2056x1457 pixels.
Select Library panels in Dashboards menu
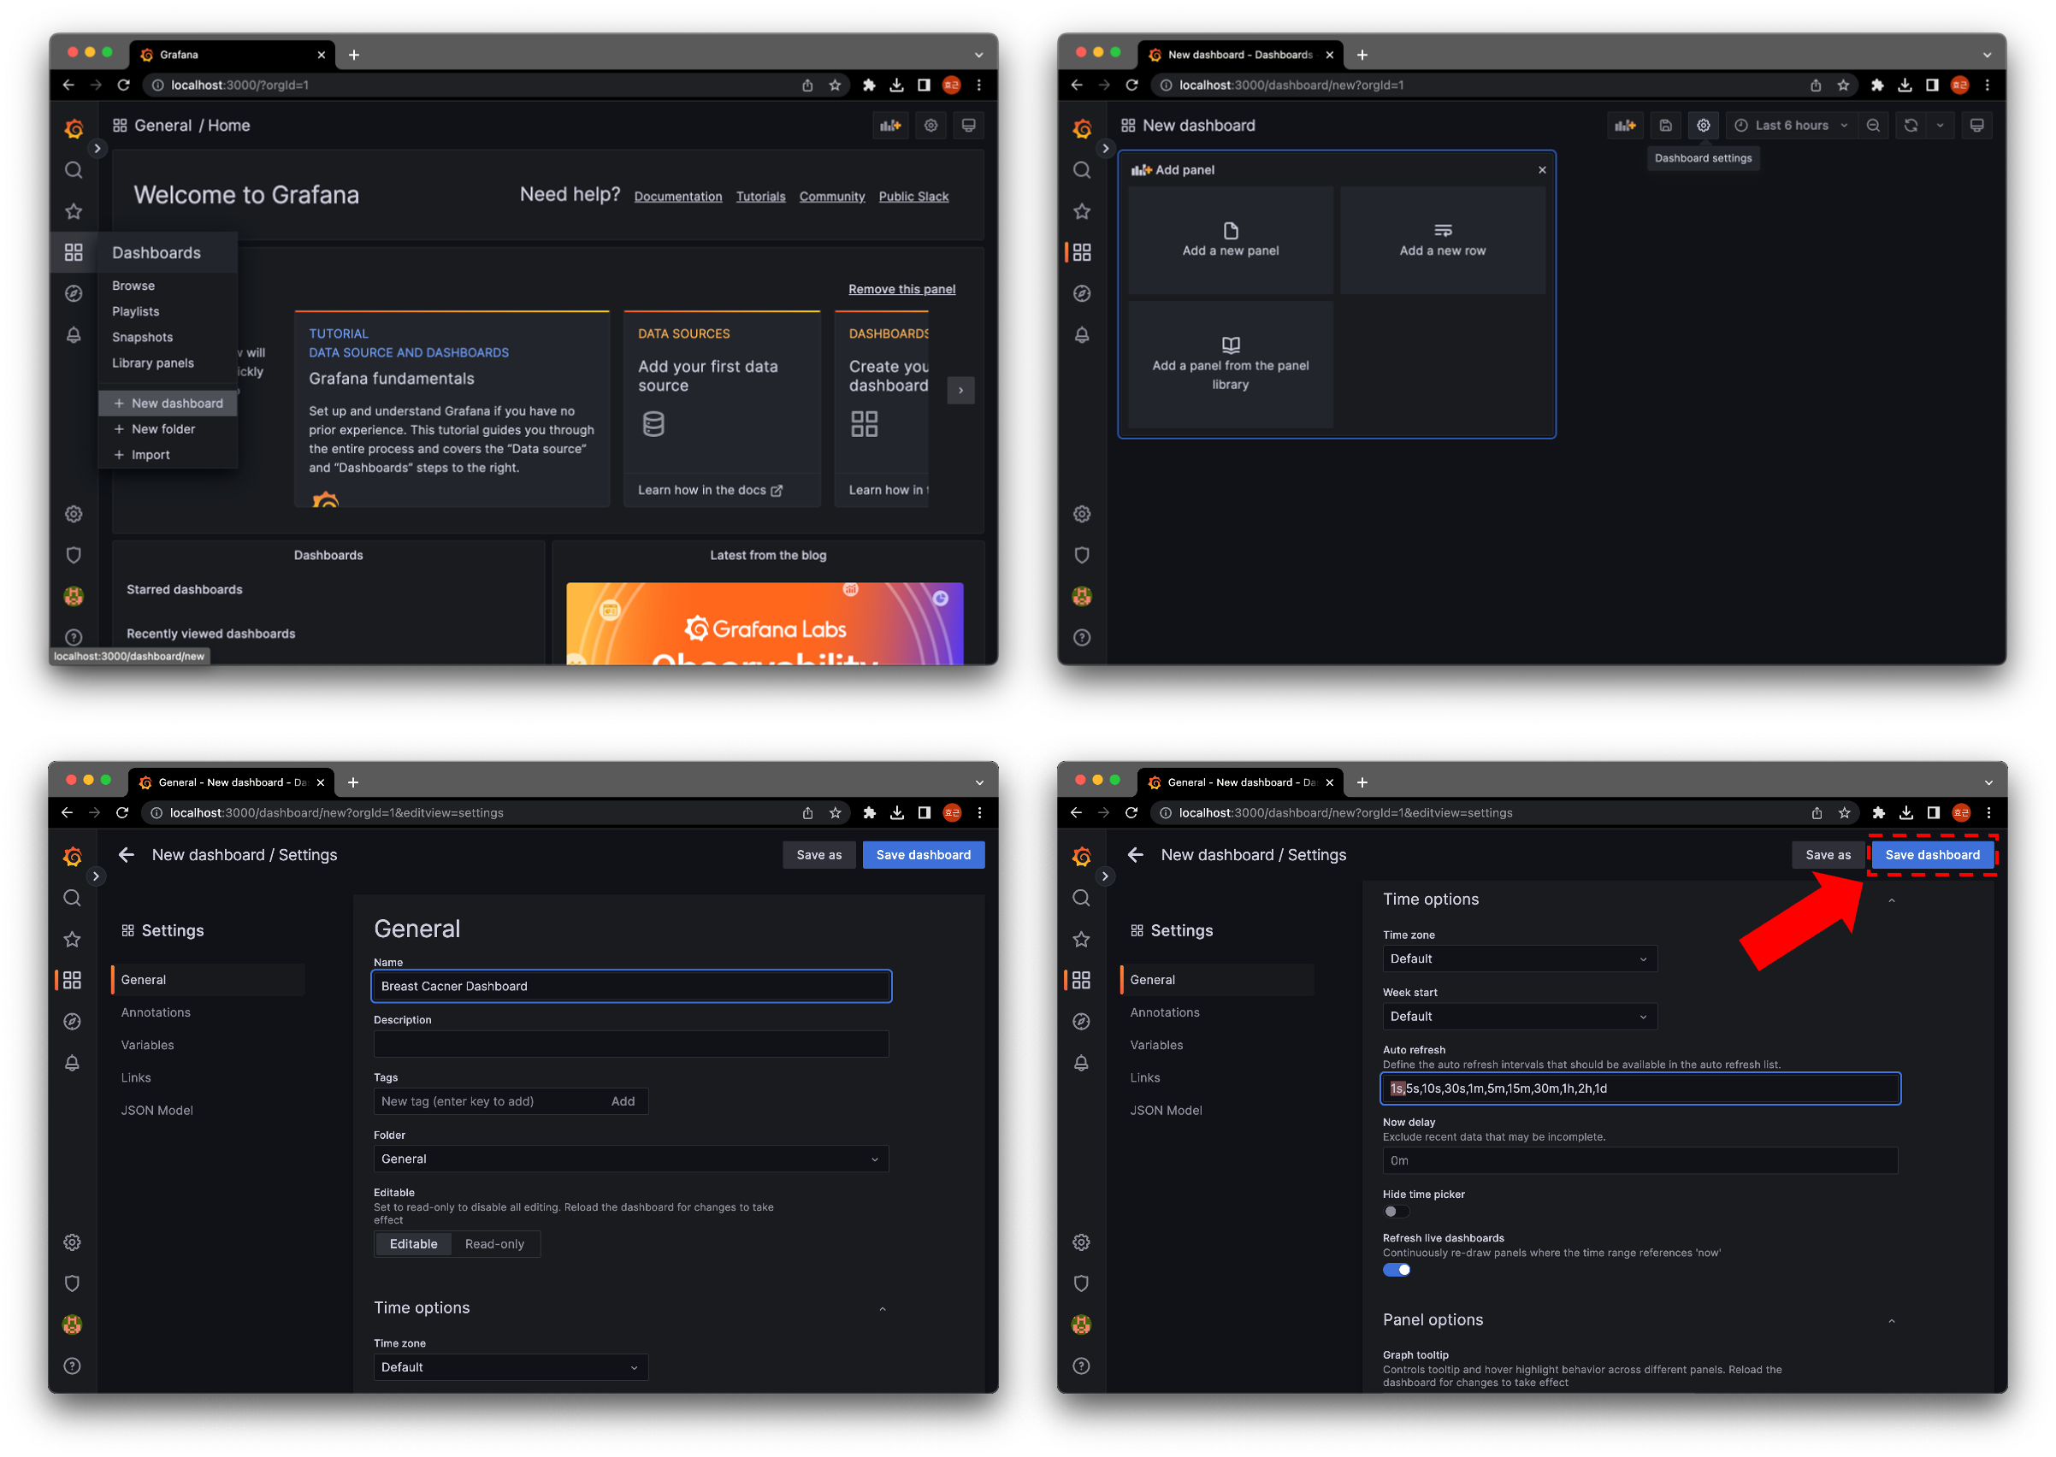tap(152, 363)
